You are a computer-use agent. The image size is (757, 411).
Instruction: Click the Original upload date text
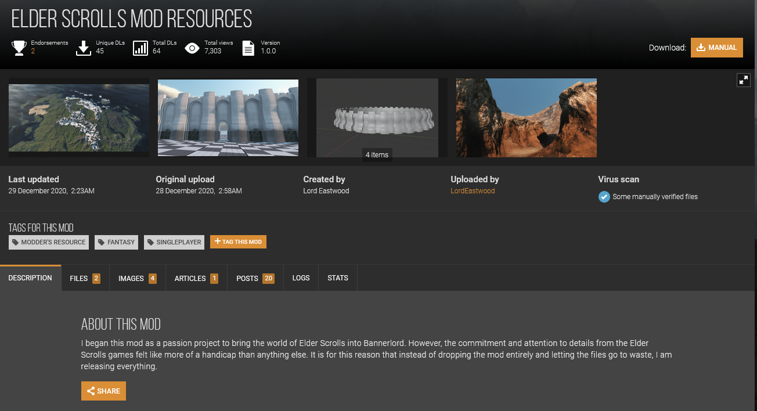tap(199, 190)
